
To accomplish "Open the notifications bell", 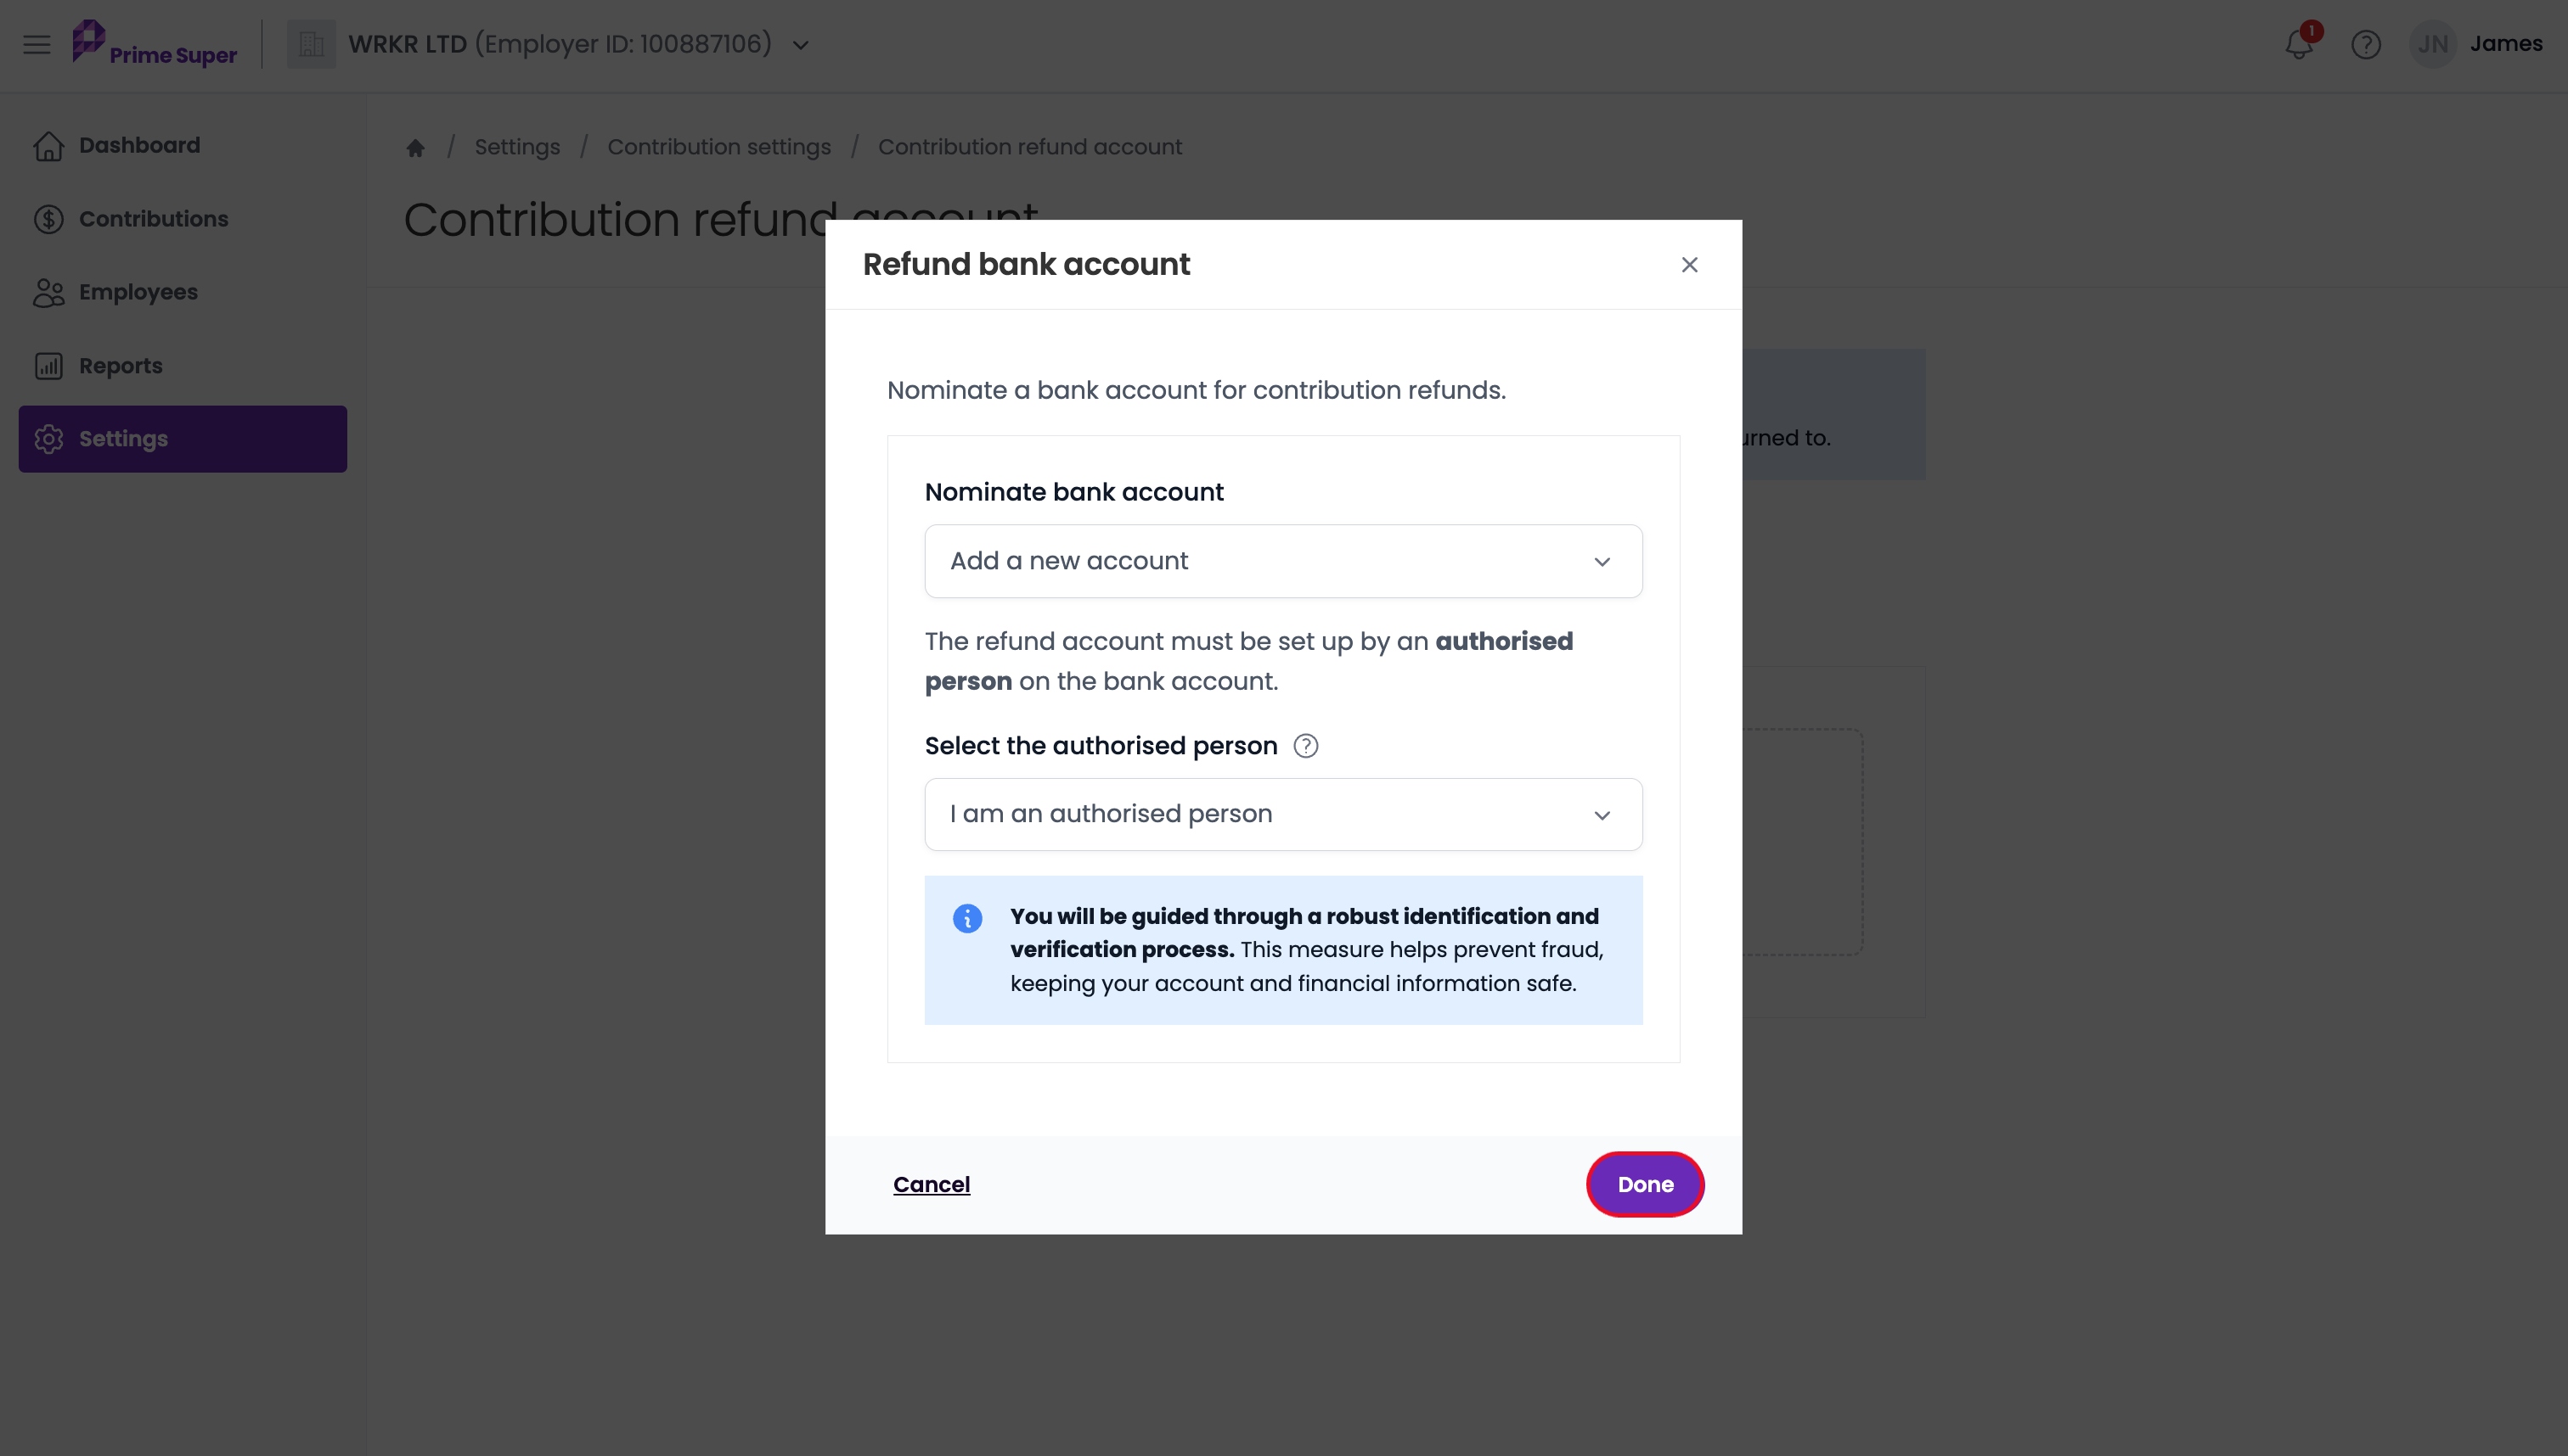I will 2299,44.
